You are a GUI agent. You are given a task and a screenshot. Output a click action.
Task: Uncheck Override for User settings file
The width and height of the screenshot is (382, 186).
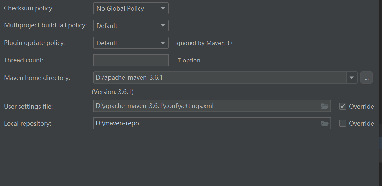click(x=343, y=106)
